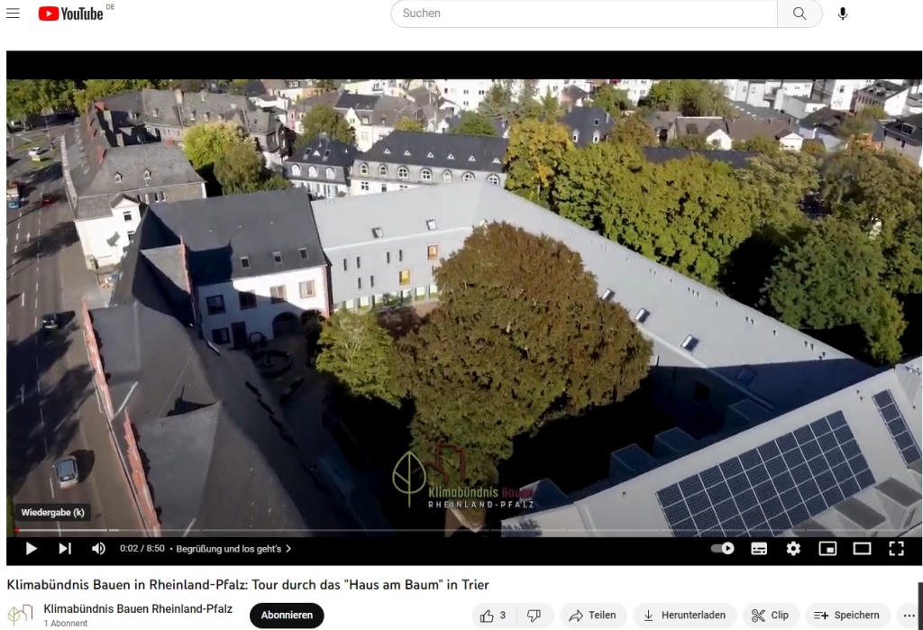Disable Autoplay with the toggle
Viewport: 923px width, 630px height.
(721, 546)
